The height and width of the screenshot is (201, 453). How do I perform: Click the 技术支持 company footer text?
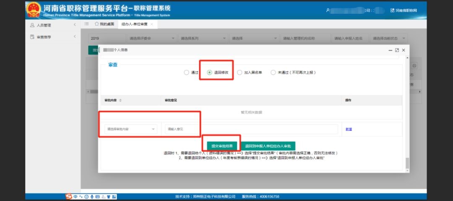click(206, 197)
